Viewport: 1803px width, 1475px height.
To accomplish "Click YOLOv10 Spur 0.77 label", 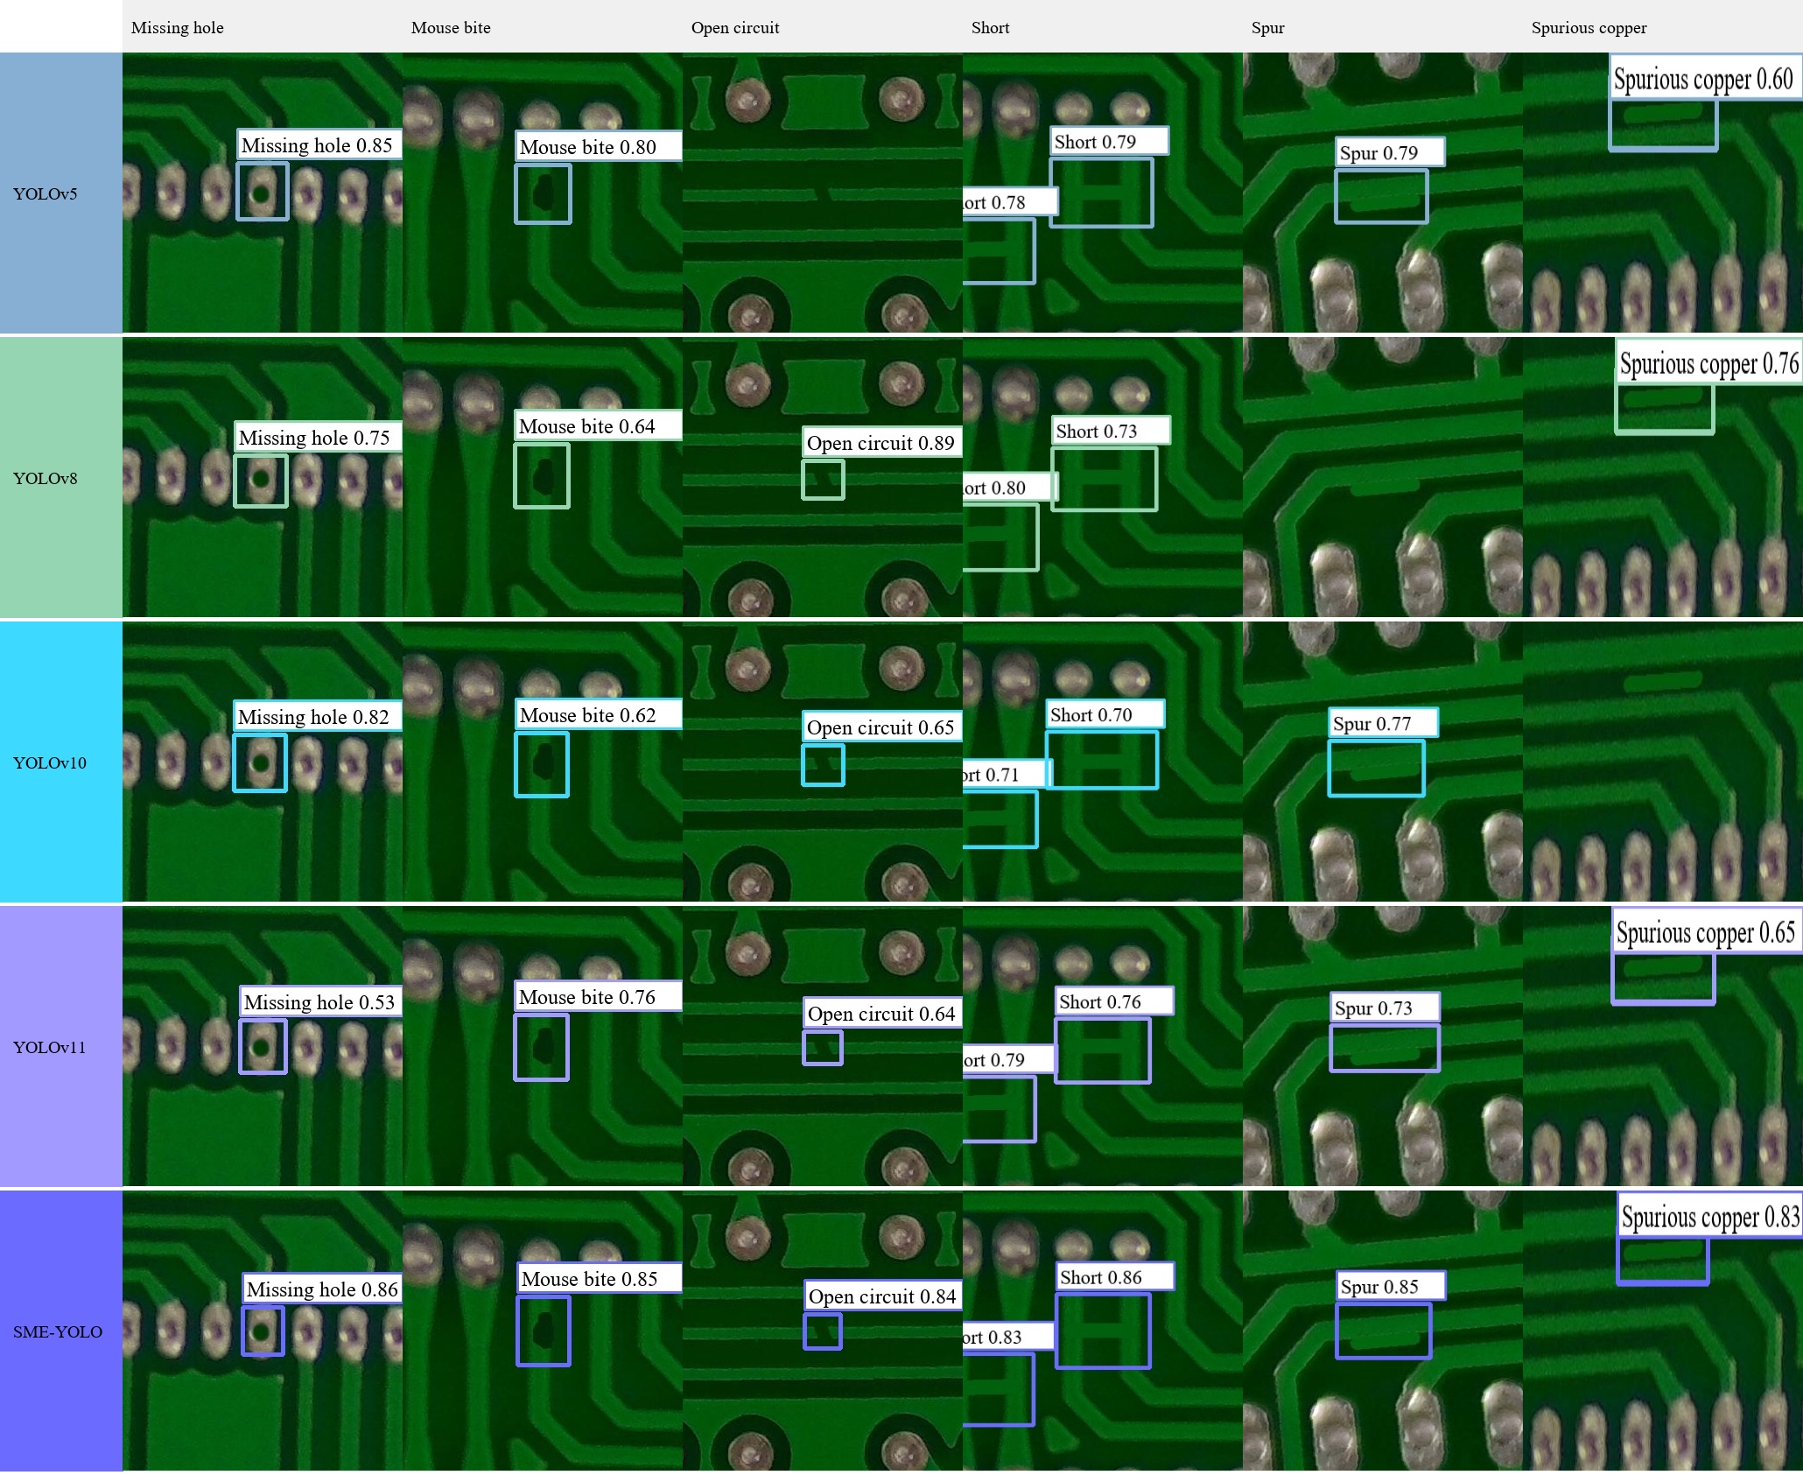I will click(x=1381, y=723).
